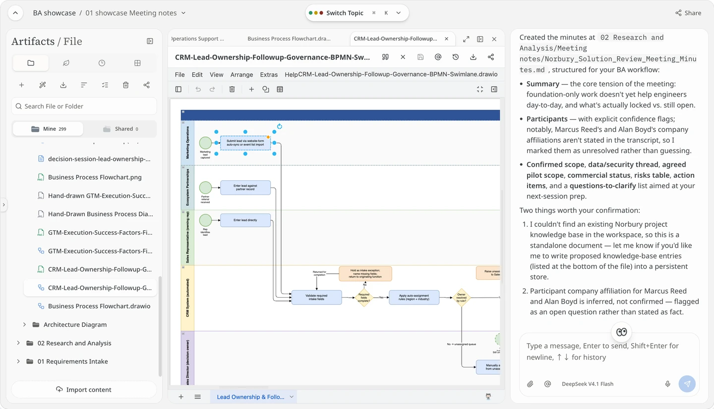The image size is (714, 409).
Task: Click the @ mention icon in file header
Action: pyautogui.click(x=438, y=57)
